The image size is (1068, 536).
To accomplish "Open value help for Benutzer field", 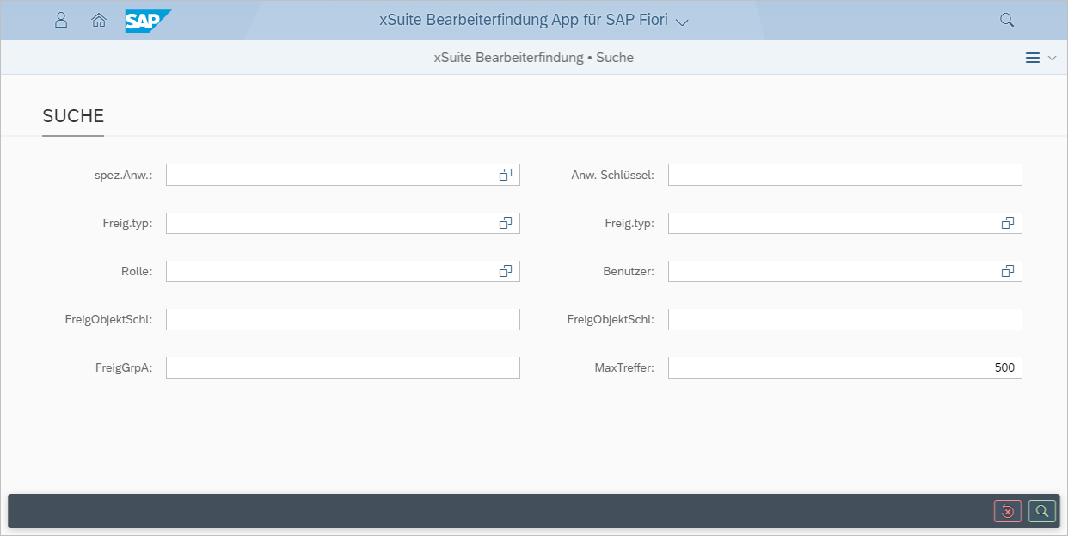I will coord(1008,271).
